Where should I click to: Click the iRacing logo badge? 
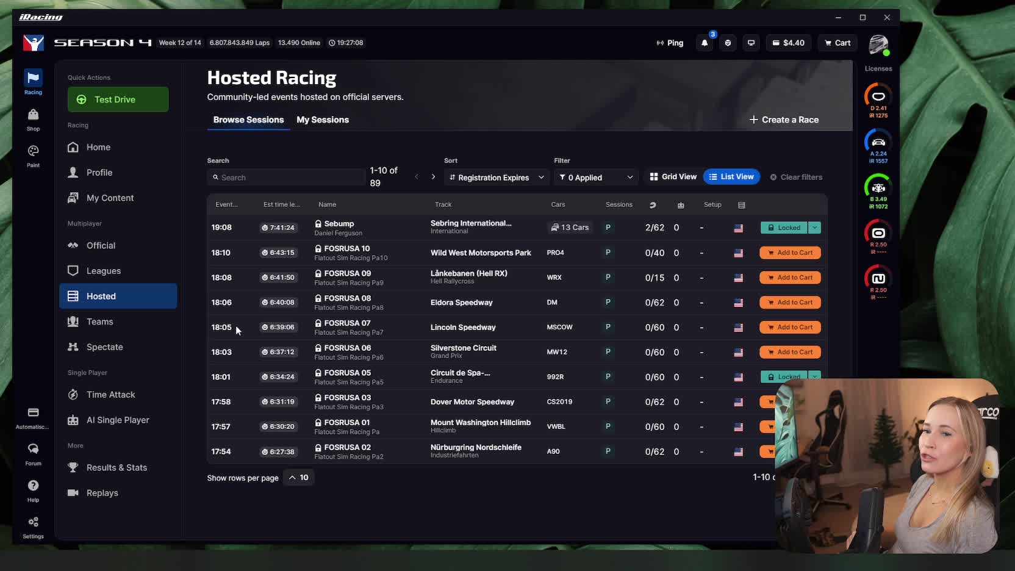34,43
